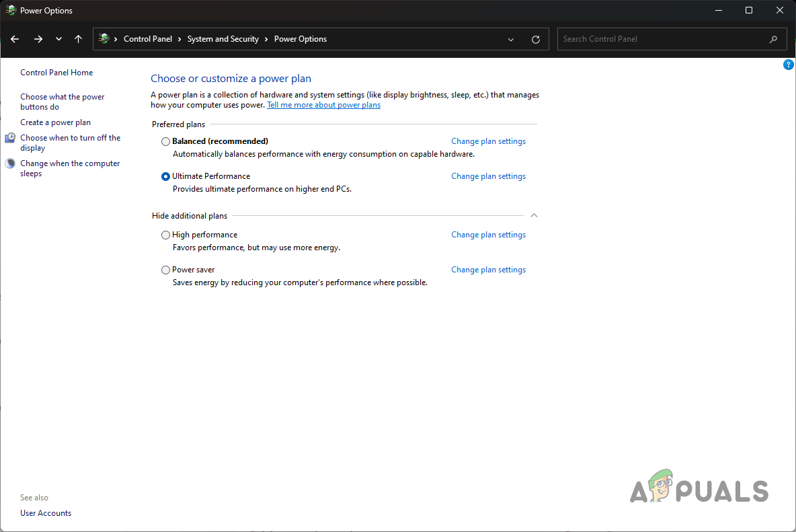
Task: Expand chevron after System and Security breadcrumb
Action: coord(266,39)
